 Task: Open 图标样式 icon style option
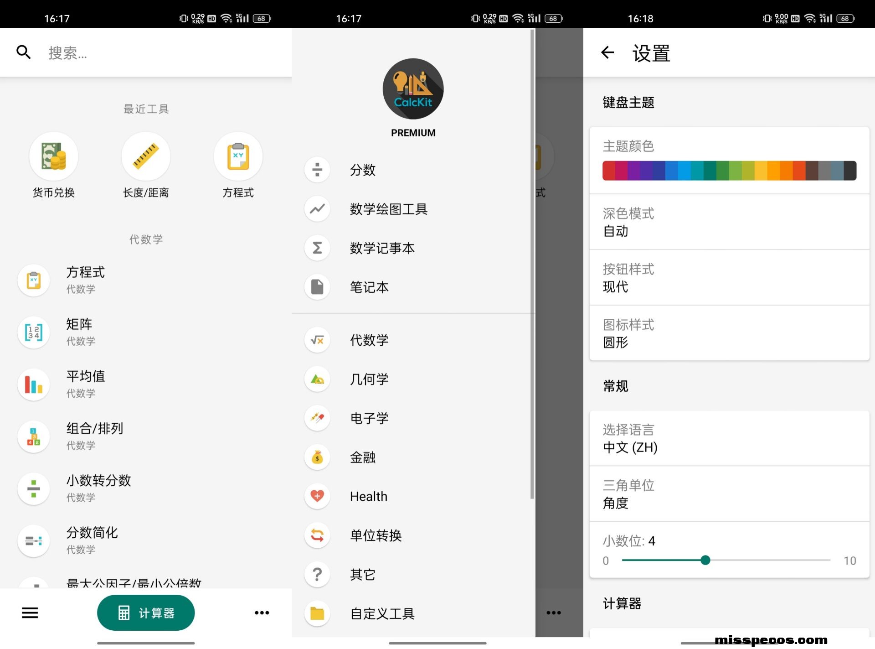tap(729, 333)
